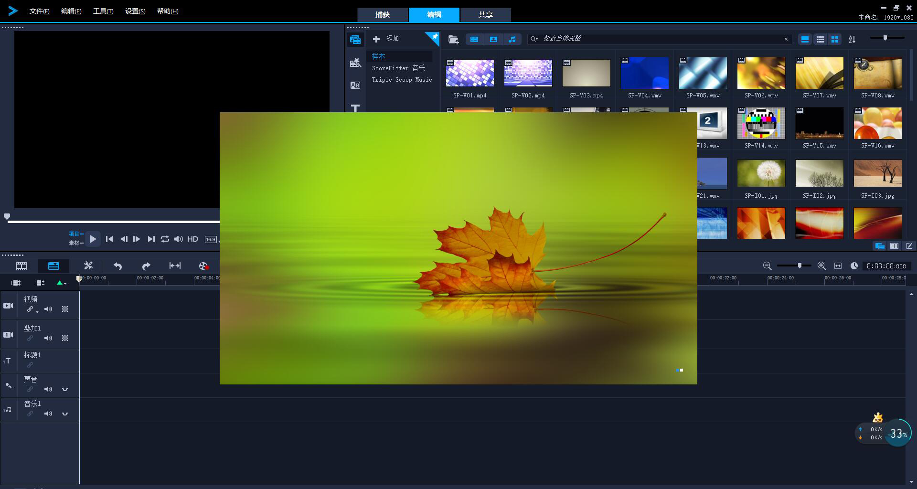The height and width of the screenshot is (489, 917).
Task: Toggle audio files filter in library
Action: pyautogui.click(x=512, y=39)
